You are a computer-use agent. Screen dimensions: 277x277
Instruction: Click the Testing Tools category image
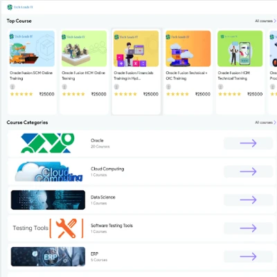48,229
